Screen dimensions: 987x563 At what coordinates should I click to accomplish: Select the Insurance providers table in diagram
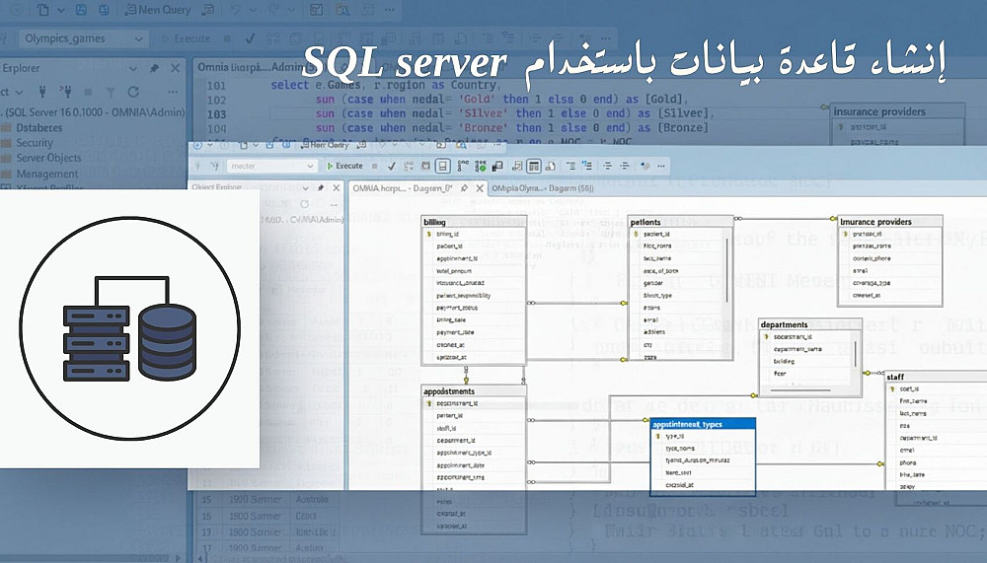tap(889, 222)
